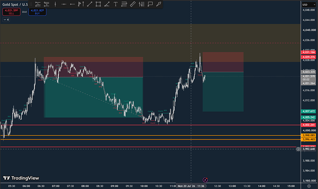Open the USD currency dropdown

click(x=309, y=5)
